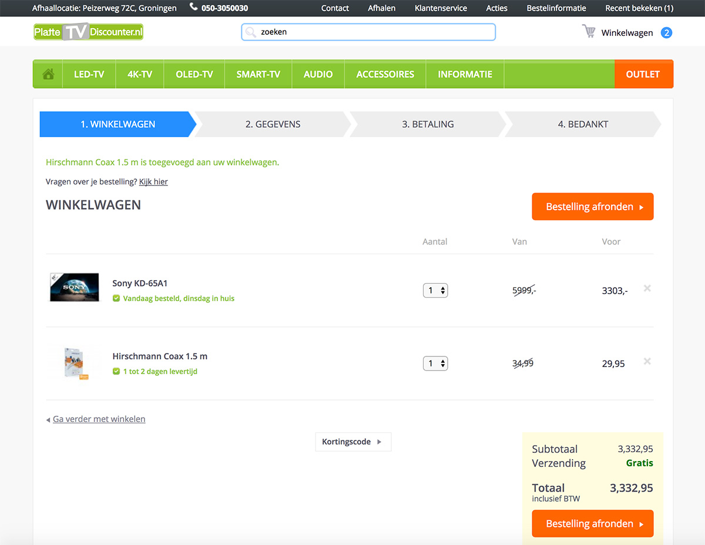
Task: Click 1 tot 2 dagen levertijd text
Action: (160, 371)
